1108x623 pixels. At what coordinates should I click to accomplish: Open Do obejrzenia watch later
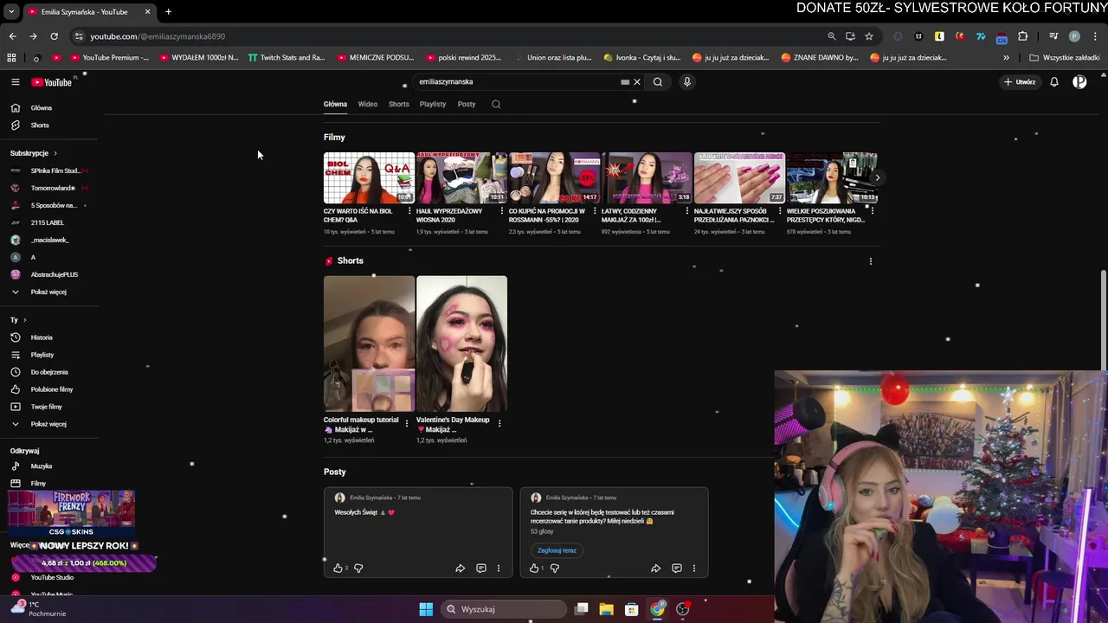[48, 372]
